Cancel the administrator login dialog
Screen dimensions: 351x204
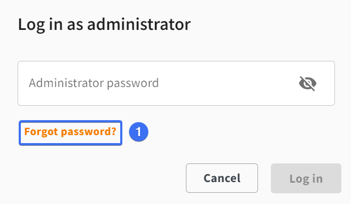point(222,178)
